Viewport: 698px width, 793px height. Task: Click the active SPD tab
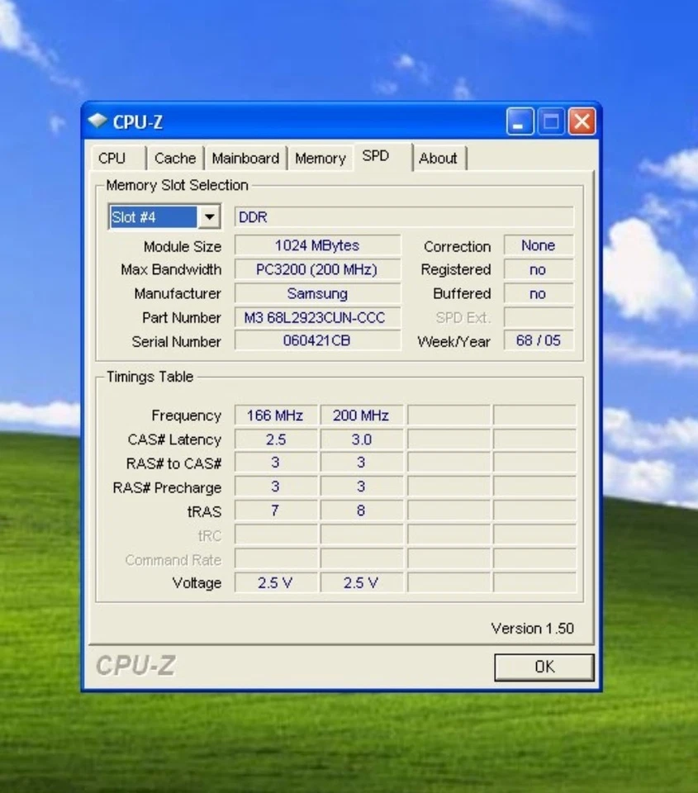(x=377, y=155)
